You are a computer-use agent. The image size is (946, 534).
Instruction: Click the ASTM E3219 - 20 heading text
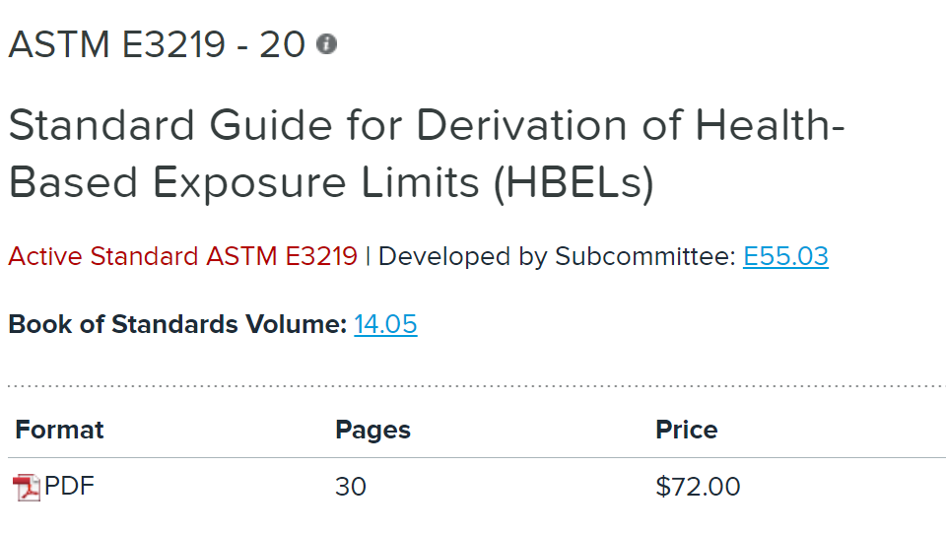pyautogui.click(x=157, y=44)
